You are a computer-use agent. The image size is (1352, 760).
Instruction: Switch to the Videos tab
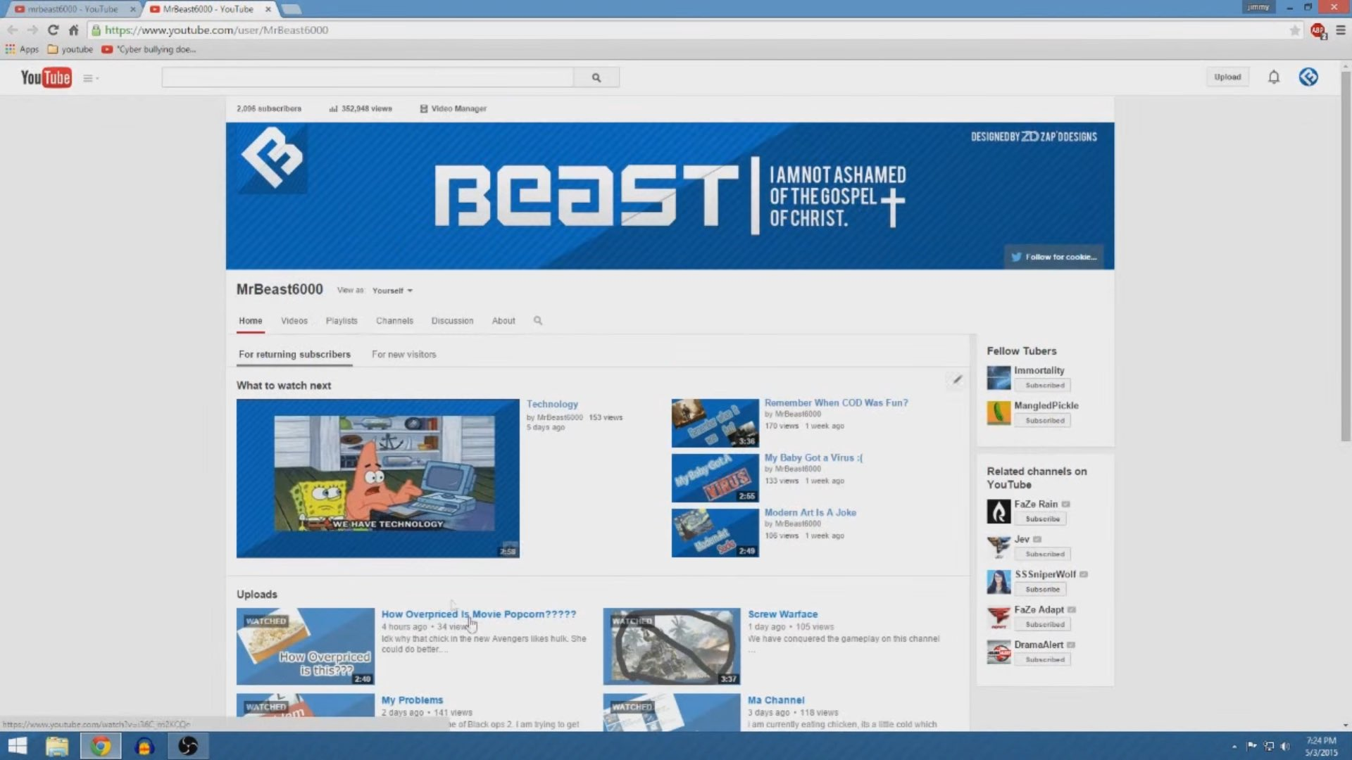pyautogui.click(x=294, y=321)
